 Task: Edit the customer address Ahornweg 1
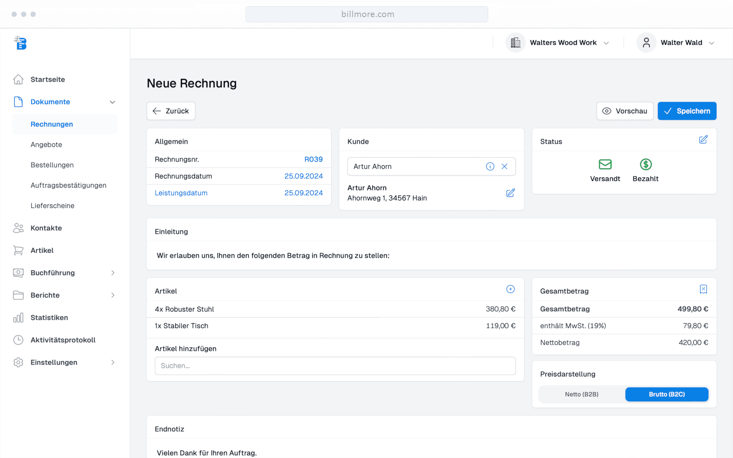click(x=510, y=193)
